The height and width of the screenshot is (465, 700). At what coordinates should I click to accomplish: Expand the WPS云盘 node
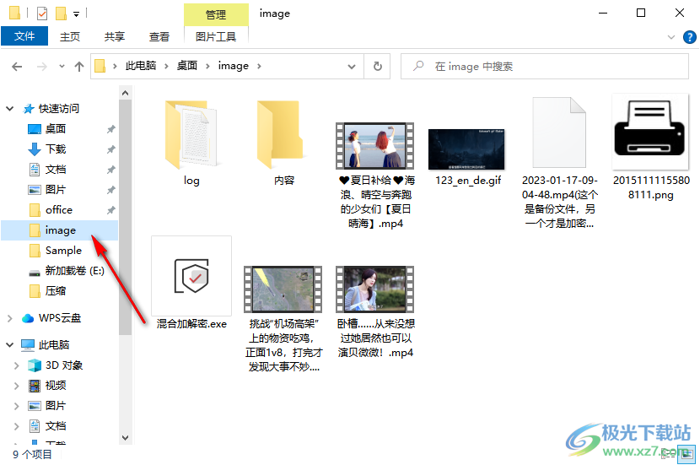10,318
